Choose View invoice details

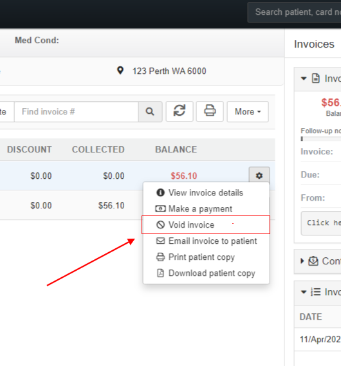(206, 193)
